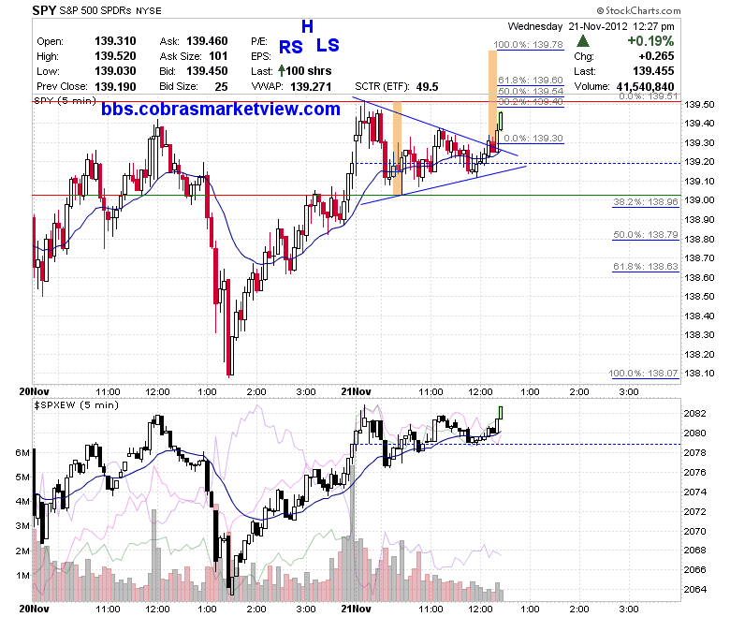Click the latest green SPY candlestick
The height and width of the screenshot is (617, 730).
pos(501,121)
